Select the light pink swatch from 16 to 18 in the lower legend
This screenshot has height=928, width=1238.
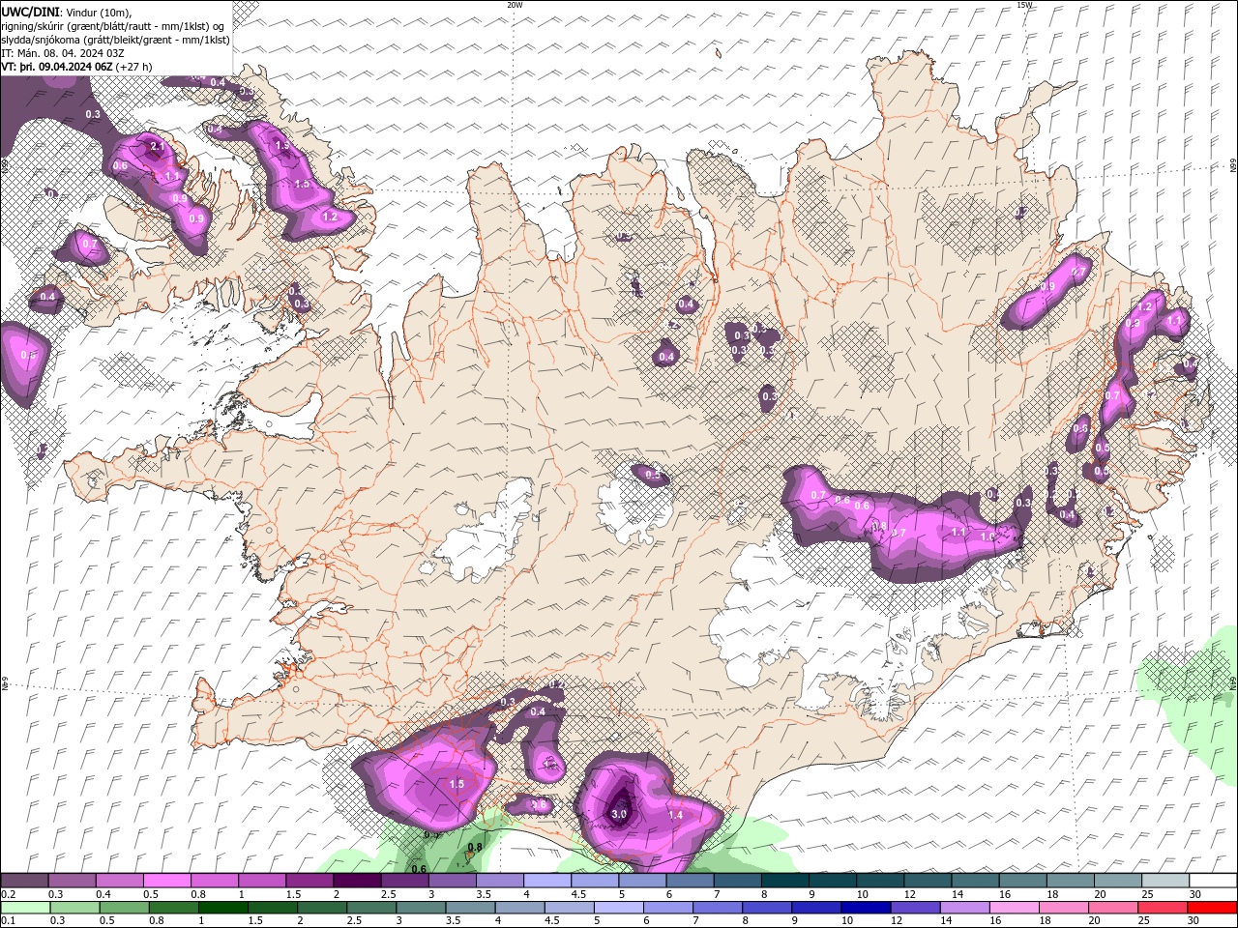(x=1013, y=908)
